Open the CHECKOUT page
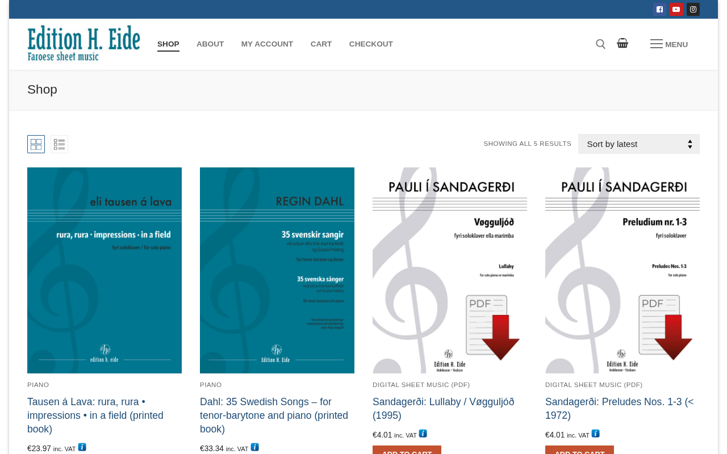 [371, 44]
